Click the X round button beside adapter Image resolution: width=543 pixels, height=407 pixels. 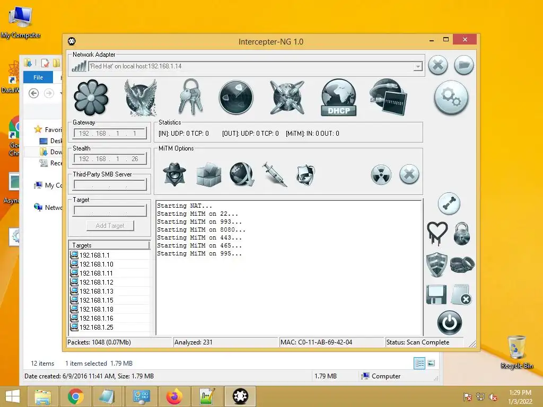(437, 65)
